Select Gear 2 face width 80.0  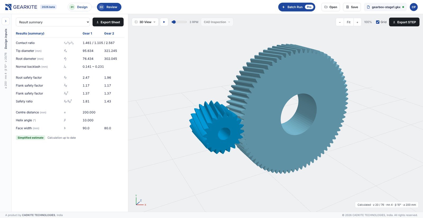pos(108,128)
